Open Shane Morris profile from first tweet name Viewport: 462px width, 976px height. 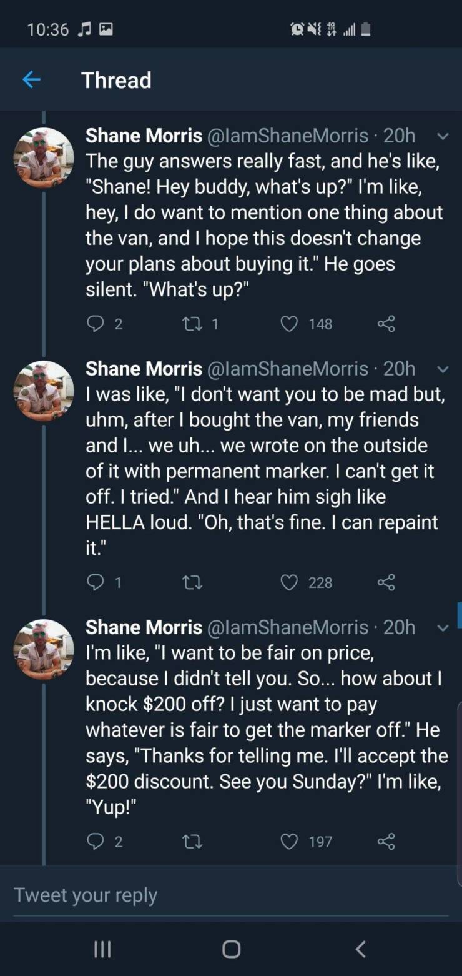tap(144, 135)
